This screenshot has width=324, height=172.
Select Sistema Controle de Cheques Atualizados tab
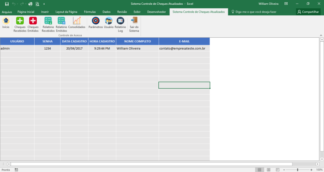point(199,12)
